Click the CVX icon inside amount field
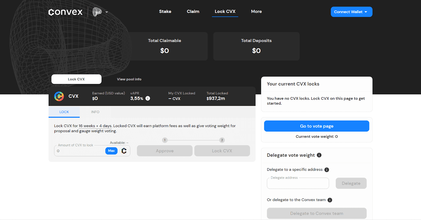This screenshot has height=220, width=421. coord(124,151)
